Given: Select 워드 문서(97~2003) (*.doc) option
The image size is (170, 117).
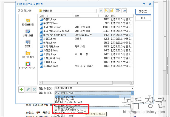Looking at the screenshot, I should [93, 110].
